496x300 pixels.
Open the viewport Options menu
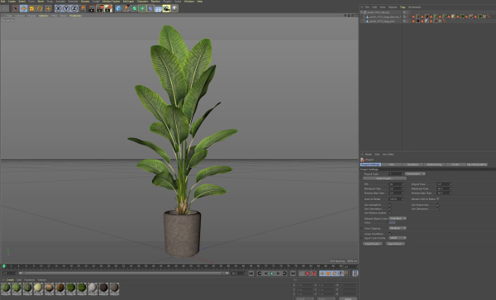[43, 16]
